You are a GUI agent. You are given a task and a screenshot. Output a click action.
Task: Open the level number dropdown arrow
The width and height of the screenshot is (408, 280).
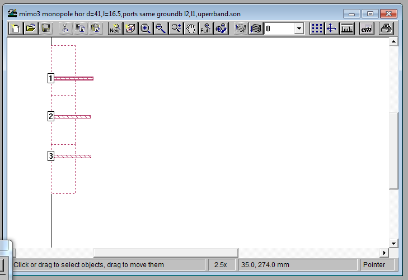pyautogui.click(x=299, y=29)
